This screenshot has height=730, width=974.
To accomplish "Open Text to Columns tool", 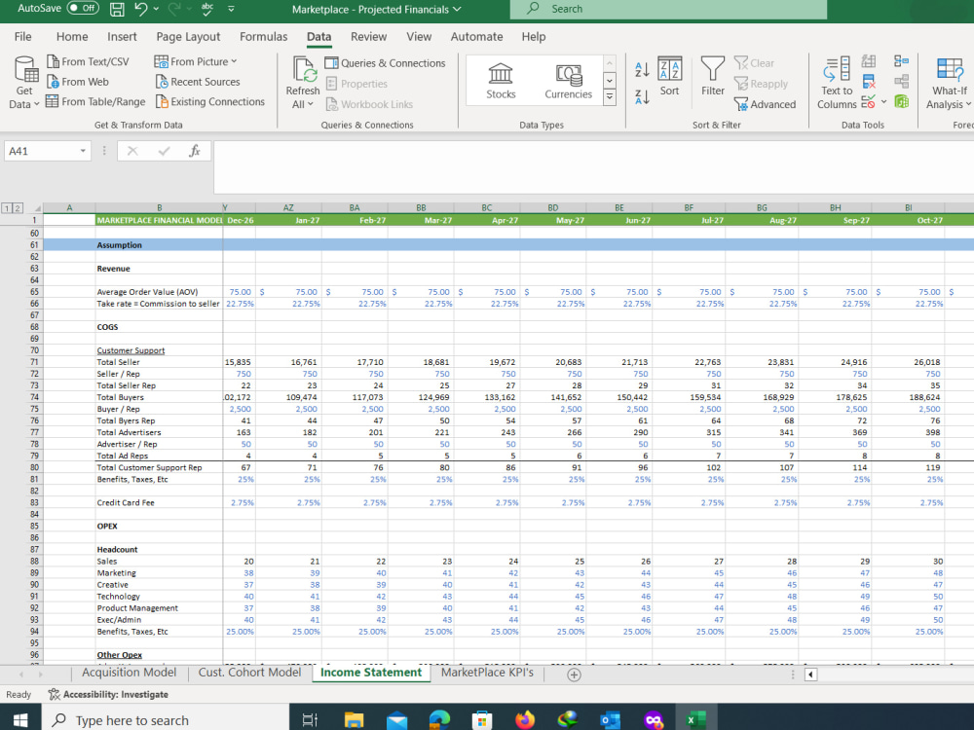I will [x=836, y=82].
